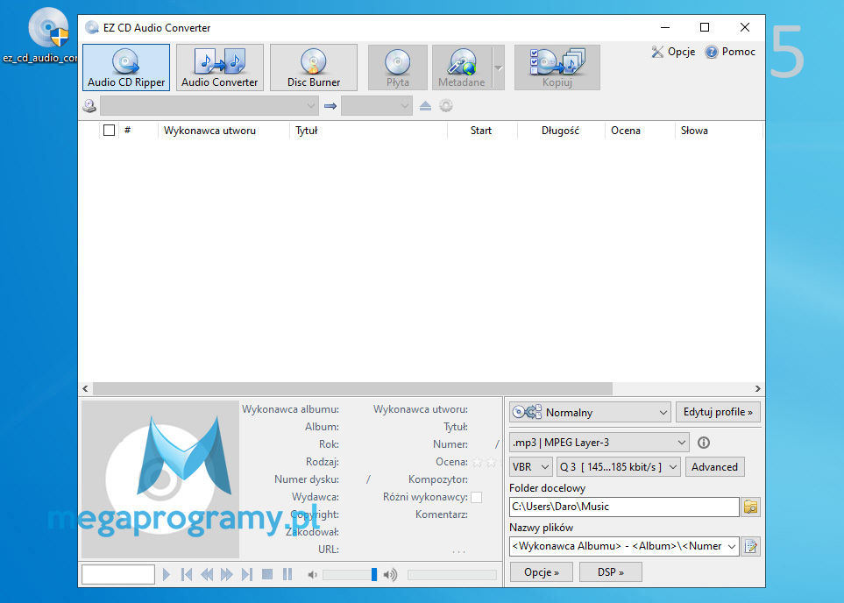Click the first rating star
The image size is (844, 603).
click(x=477, y=462)
